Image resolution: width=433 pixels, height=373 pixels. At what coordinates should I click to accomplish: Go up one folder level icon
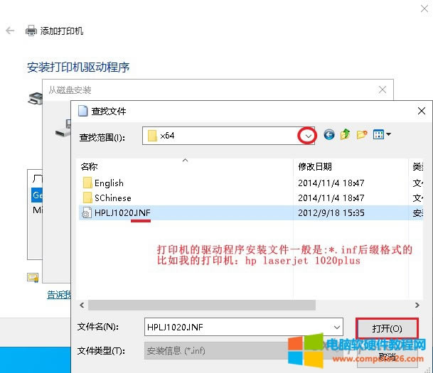point(345,134)
